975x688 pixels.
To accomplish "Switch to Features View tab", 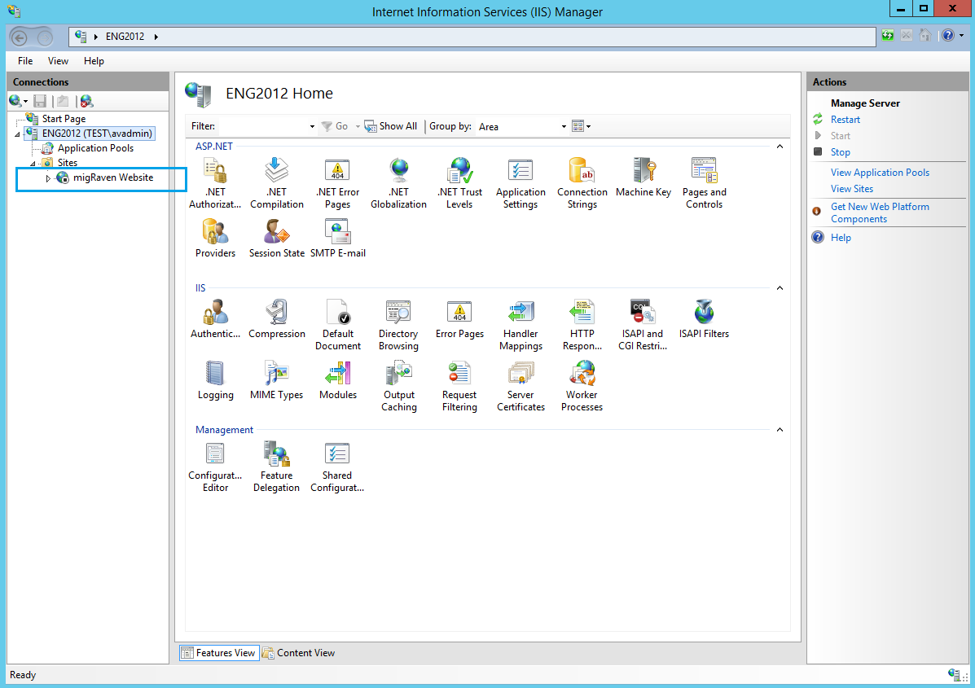I will pos(219,652).
